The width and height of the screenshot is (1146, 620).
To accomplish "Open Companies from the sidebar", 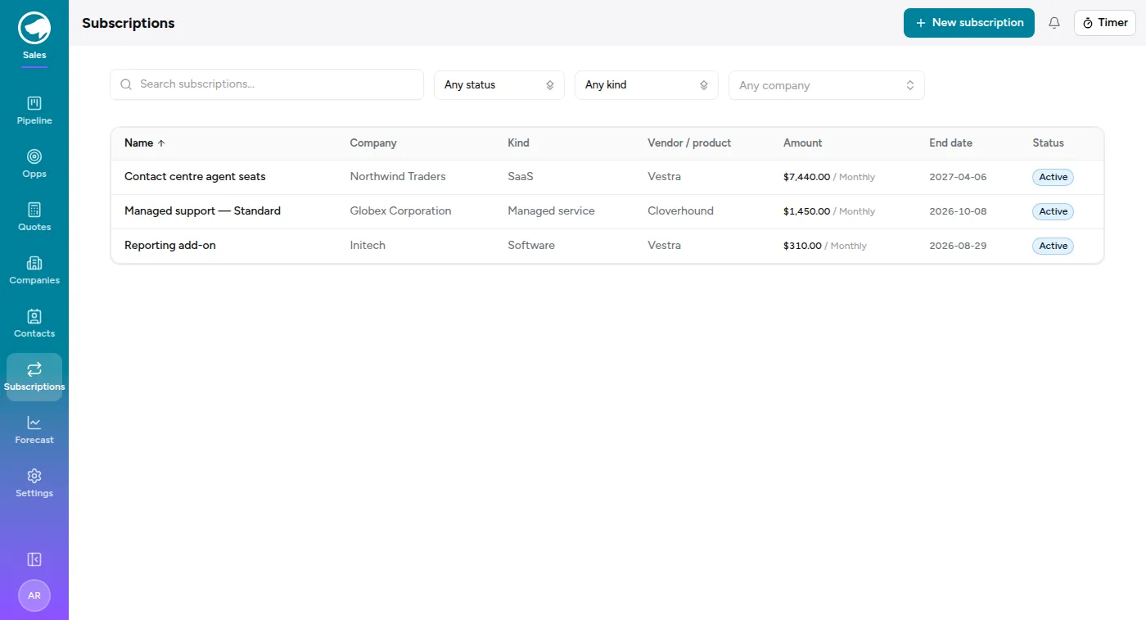I will pos(34,270).
